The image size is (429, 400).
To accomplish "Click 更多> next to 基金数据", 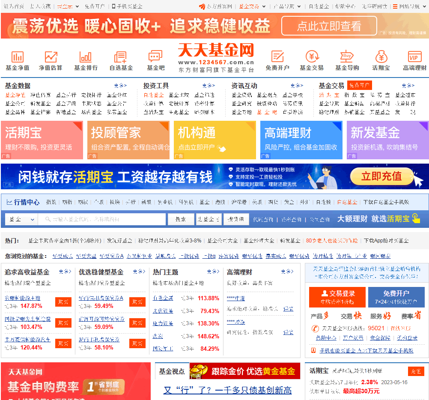I will [120, 86].
